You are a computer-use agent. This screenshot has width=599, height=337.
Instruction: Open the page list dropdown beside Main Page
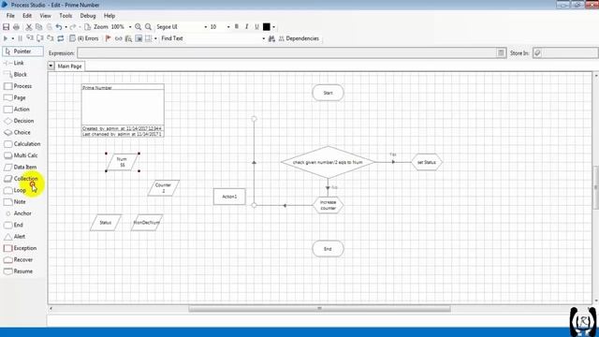(51, 66)
